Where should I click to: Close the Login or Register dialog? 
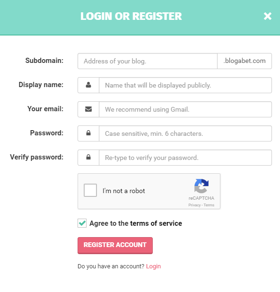click(268, 16)
